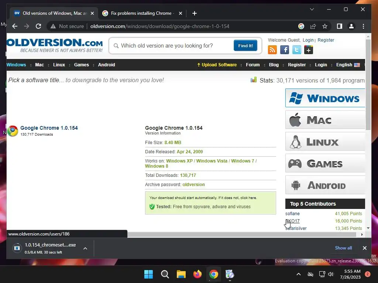Select Games in the navigation bar
Image resolution: width=378 pixels, height=283 pixels.
pyautogui.click(x=82, y=65)
